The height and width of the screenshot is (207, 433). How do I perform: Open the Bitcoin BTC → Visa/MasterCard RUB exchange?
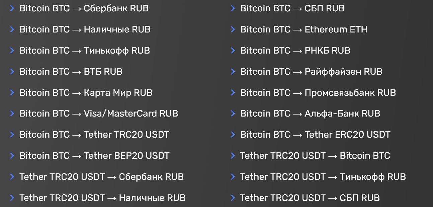tap(99, 113)
